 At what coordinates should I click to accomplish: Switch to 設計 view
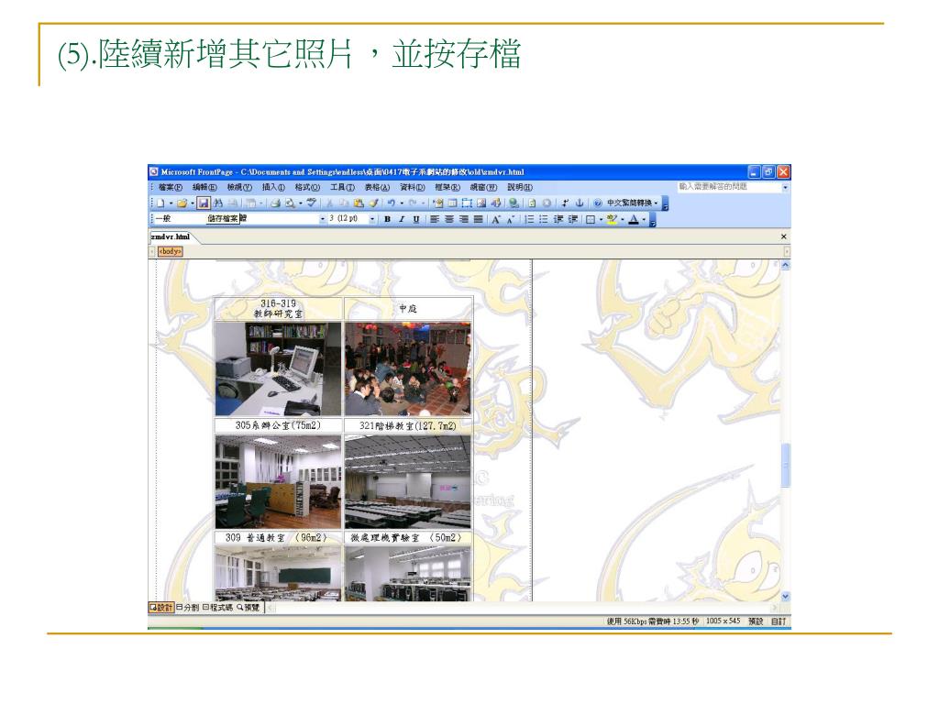(161, 607)
